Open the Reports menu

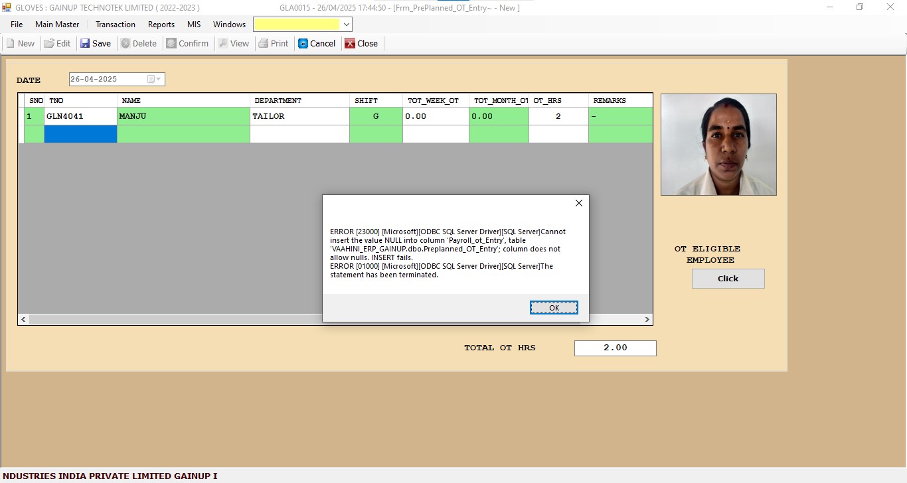point(161,25)
